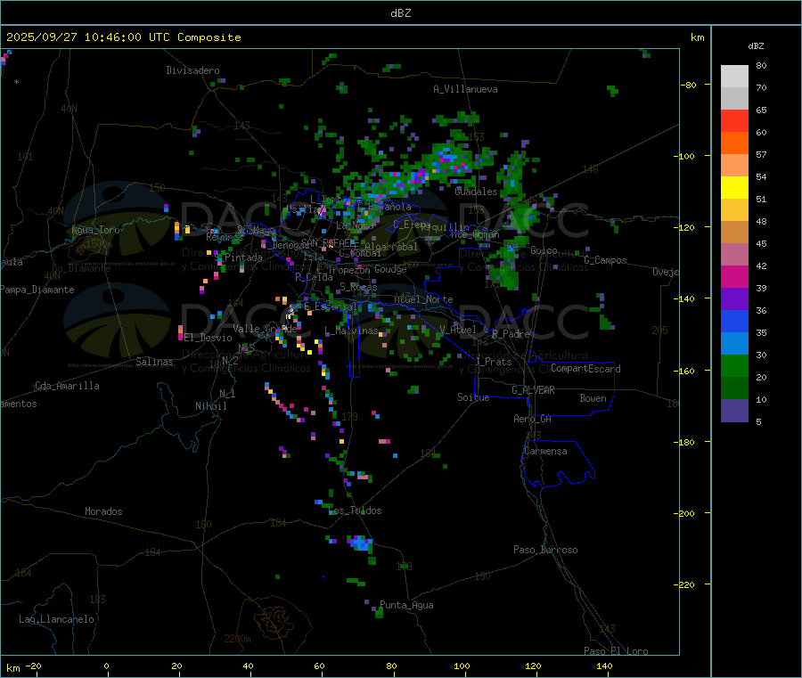802x678 pixels.
Task: Click the 140 km horizontal axis tick
Action: coord(604,666)
